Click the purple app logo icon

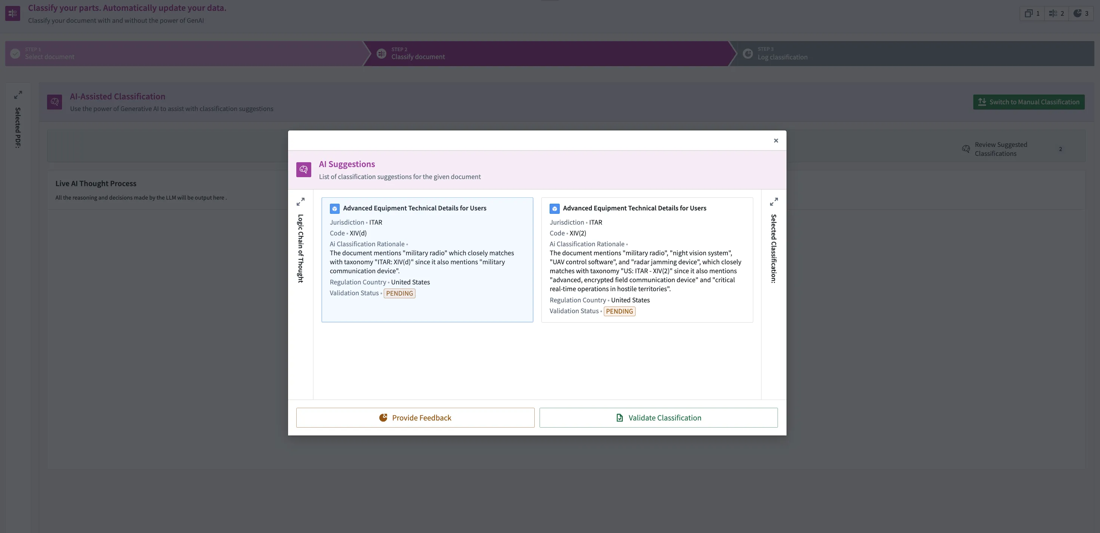pyautogui.click(x=13, y=13)
